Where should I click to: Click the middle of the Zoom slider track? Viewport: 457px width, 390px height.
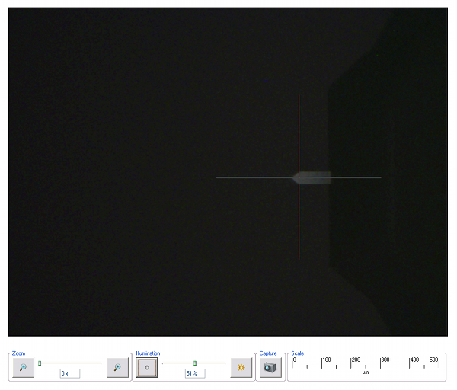(x=70, y=363)
